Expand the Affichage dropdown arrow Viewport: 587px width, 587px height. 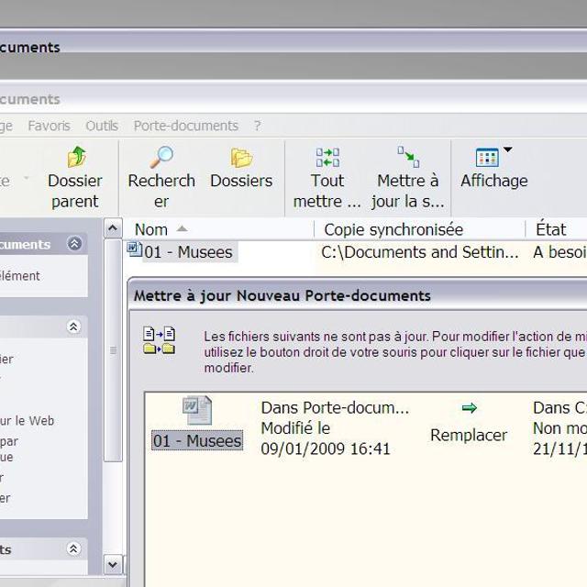[507, 150]
